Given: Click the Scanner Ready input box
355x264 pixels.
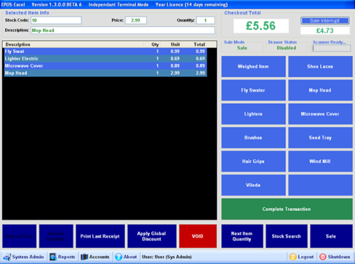Looking at the screenshot, I should [331, 48].
